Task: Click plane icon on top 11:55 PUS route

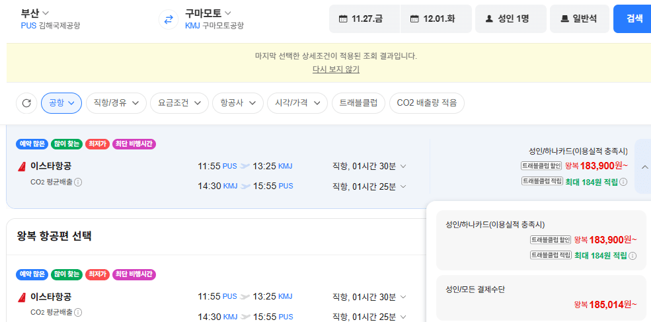Action: [245, 166]
